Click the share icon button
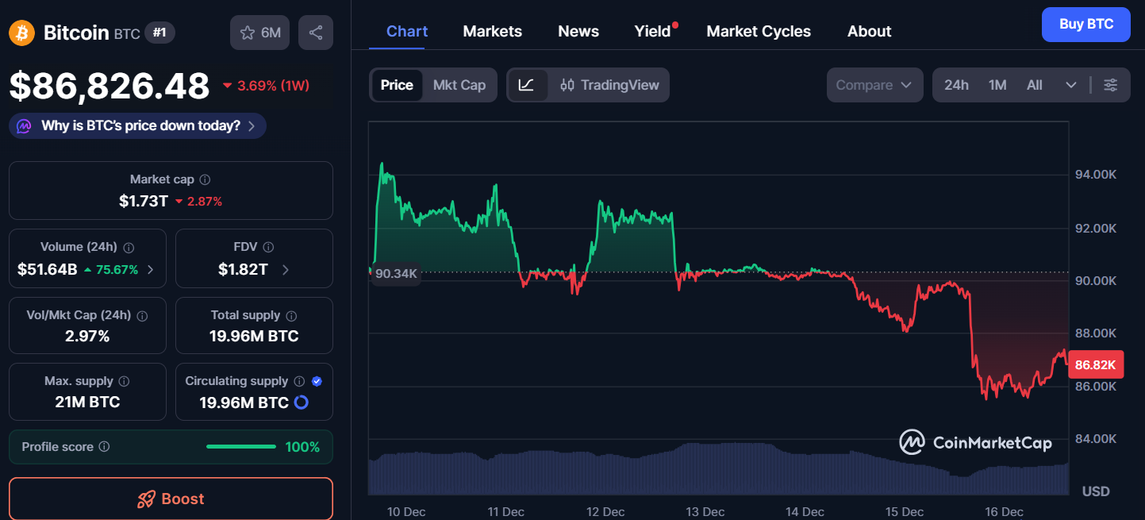This screenshot has height=520, width=1145. pos(316,33)
